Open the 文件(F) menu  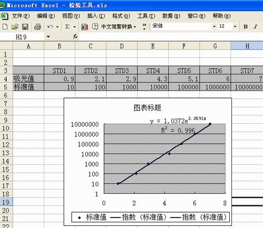coord(21,16)
